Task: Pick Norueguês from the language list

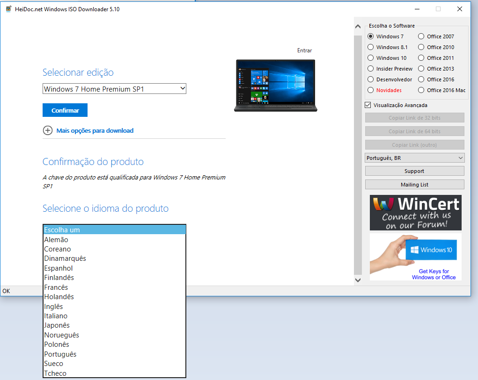Action: 114,335
